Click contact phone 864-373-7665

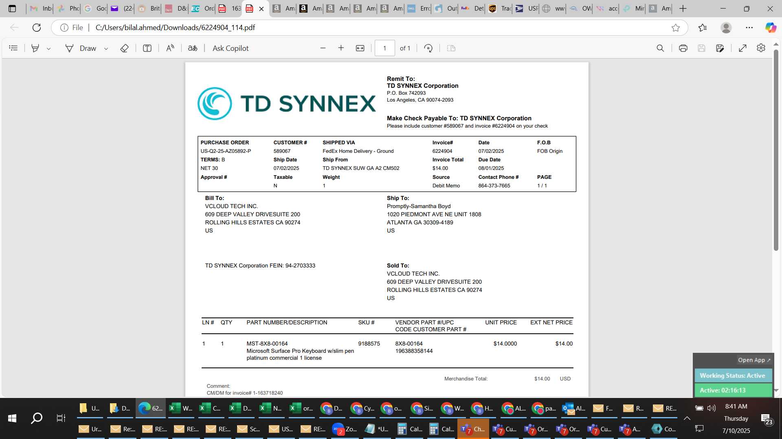click(x=494, y=186)
